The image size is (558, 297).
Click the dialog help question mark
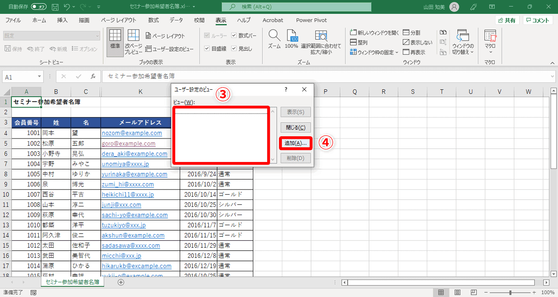(286, 89)
